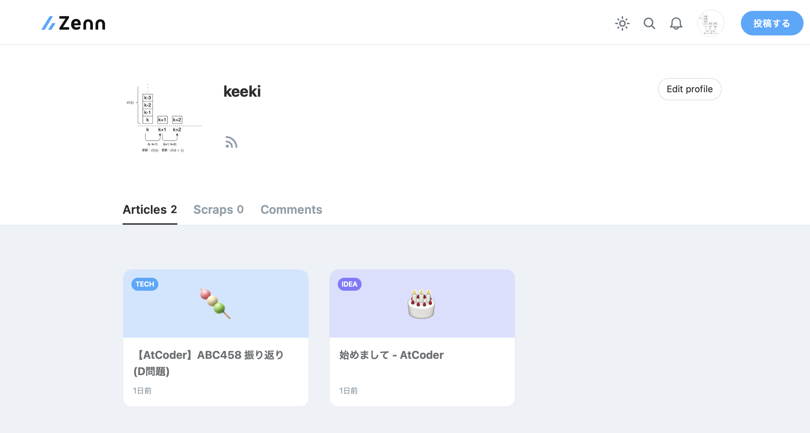Image resolution: width=810 pixels, height=433 pixels.
Task: Switch to the Scraps tab
Action: coord(219,210)
